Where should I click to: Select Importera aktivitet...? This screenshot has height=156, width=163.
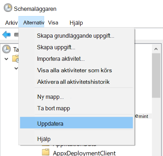[77, 59]
